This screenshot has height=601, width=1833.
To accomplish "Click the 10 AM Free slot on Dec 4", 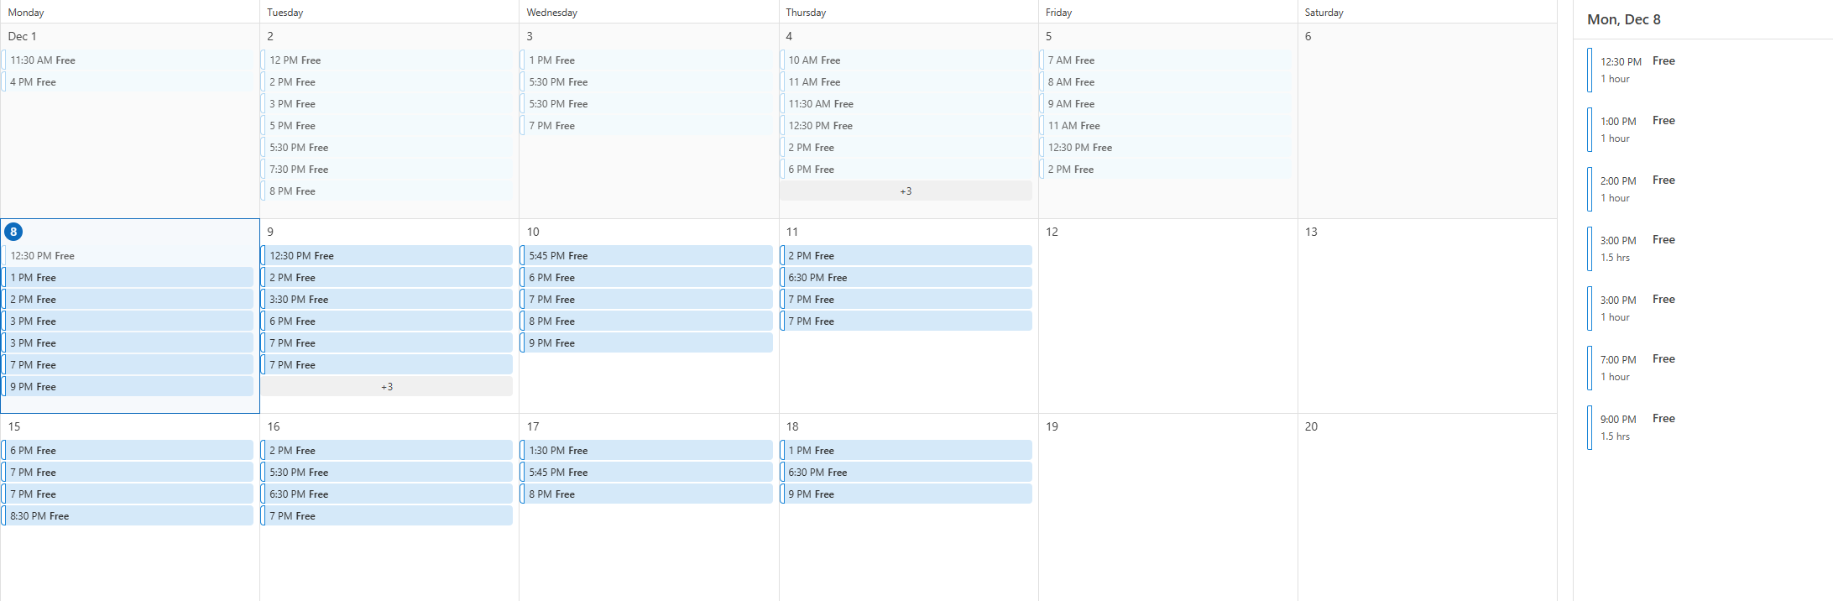I will [906, 60].
